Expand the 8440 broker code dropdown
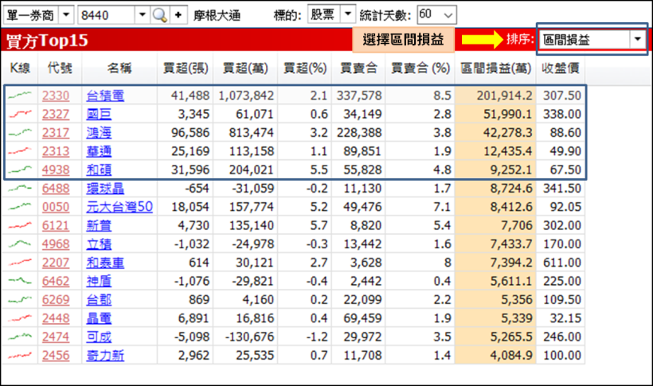 142,15
